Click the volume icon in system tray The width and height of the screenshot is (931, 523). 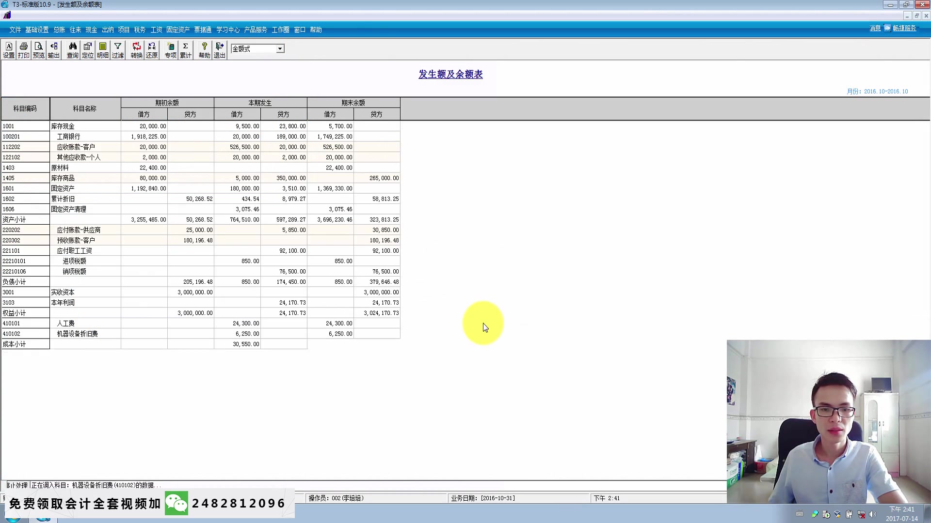tap(873, 514)
